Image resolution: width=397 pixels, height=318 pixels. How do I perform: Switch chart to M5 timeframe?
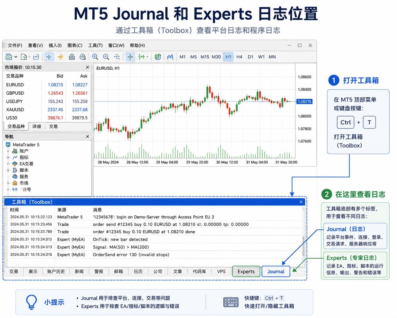point(193,57)
